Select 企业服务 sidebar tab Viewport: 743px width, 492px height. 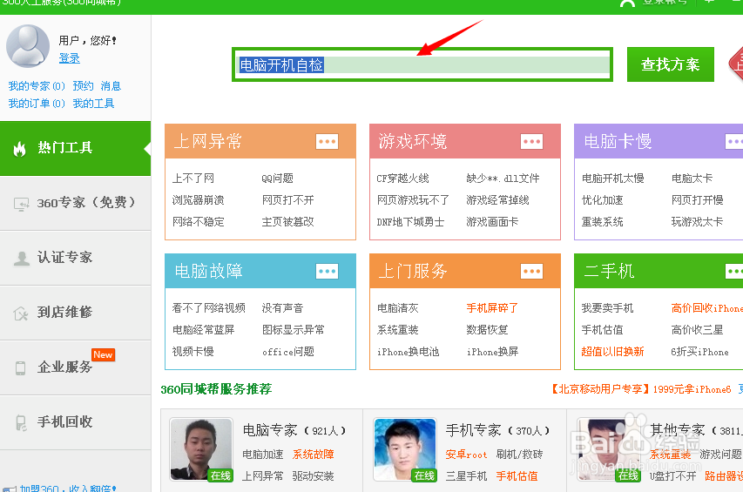75,367
